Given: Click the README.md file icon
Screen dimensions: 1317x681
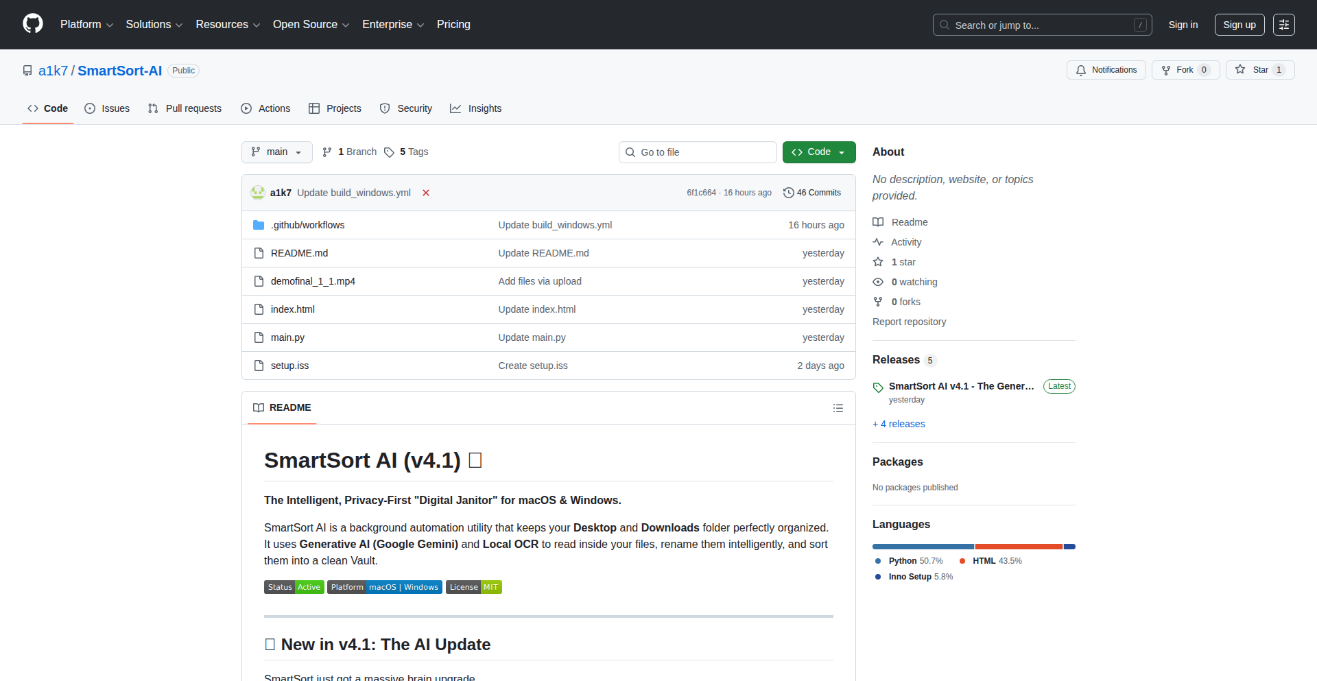Looking at the screenshot, I should click(259, 253).
